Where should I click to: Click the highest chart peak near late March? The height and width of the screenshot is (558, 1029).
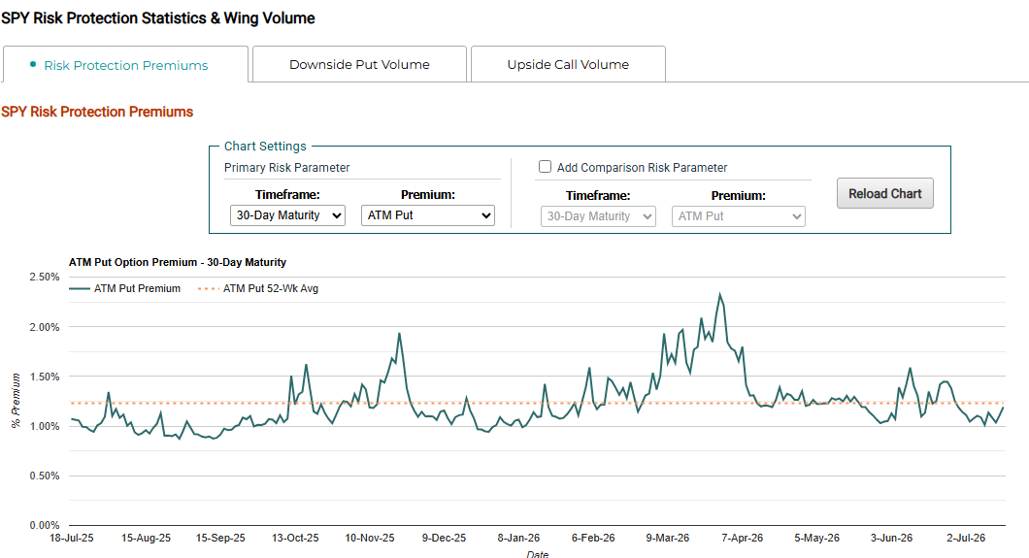pos(720,294)
